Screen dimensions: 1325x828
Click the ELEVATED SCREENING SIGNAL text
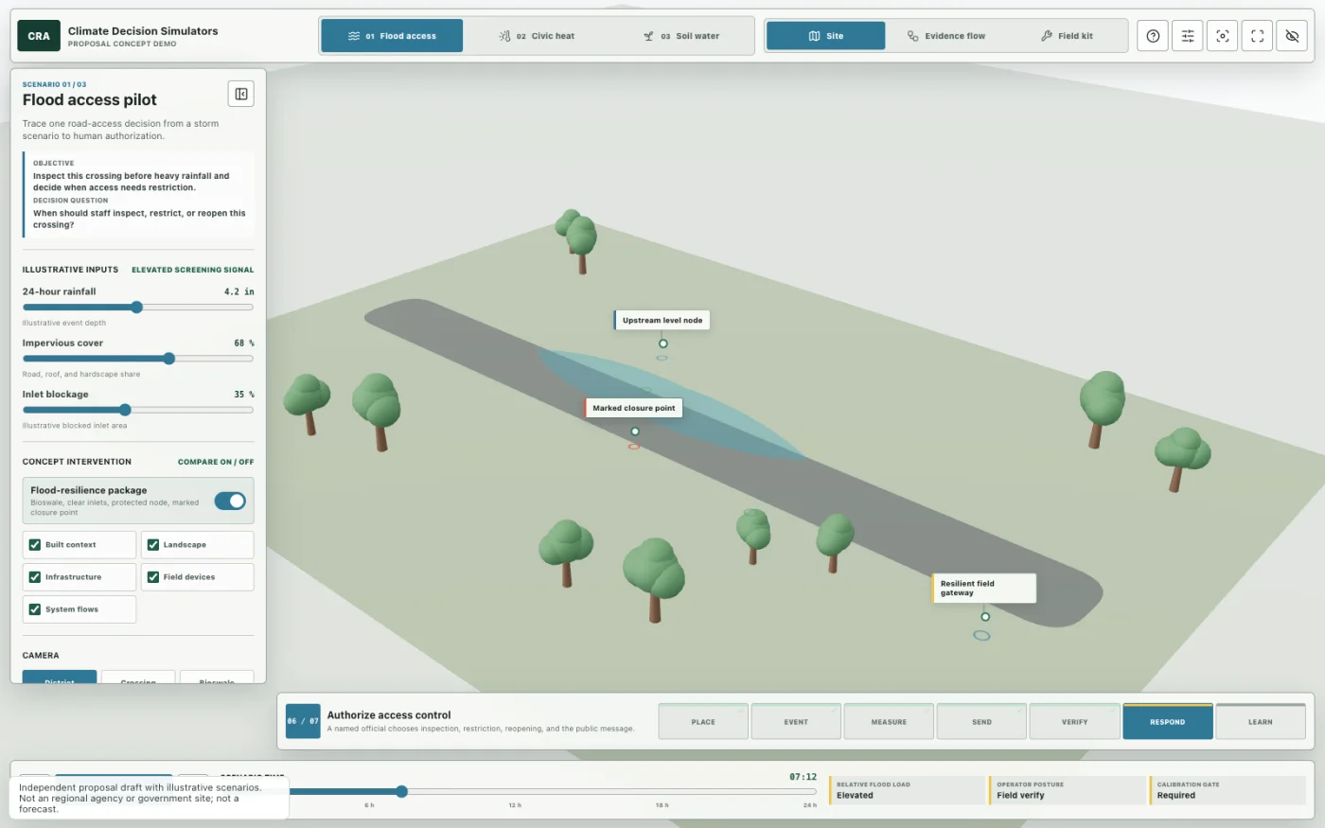coord(193,270)
